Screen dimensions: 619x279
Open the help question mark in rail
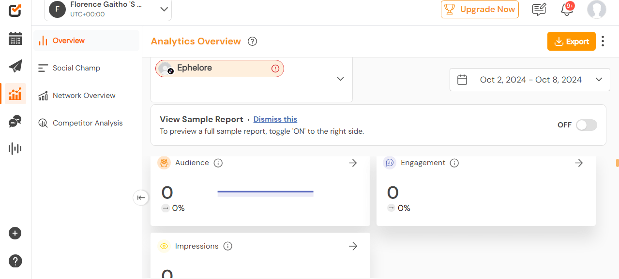point(15,261)
